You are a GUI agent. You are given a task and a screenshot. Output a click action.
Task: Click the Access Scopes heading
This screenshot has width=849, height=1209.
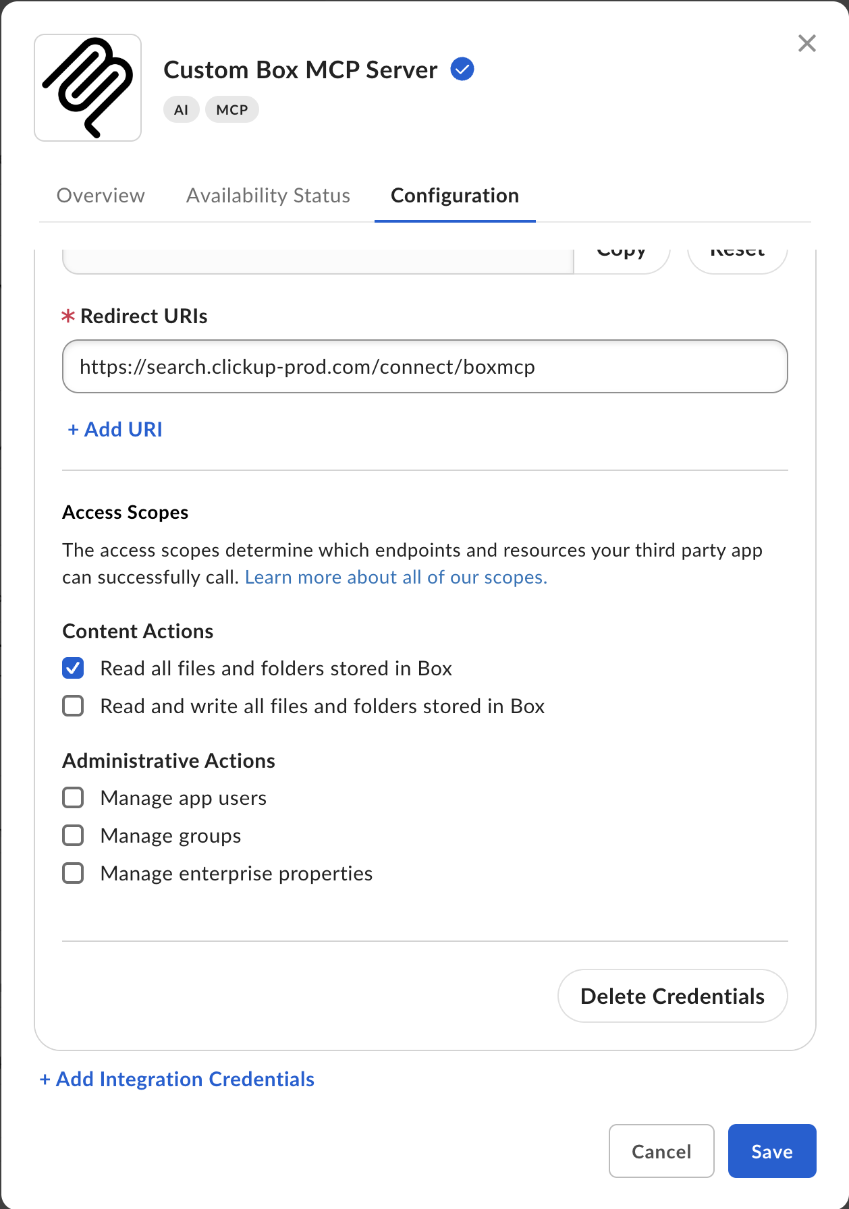coord(126,513)
